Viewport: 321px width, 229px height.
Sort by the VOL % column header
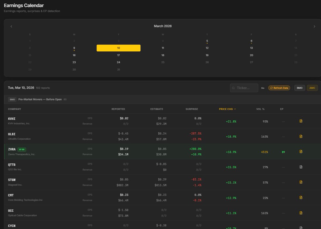[x=261, y=109]
